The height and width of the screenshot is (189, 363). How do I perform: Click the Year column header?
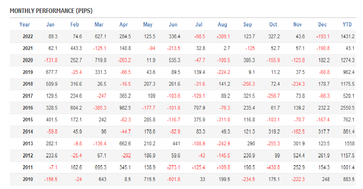click(x=25, y=25)
